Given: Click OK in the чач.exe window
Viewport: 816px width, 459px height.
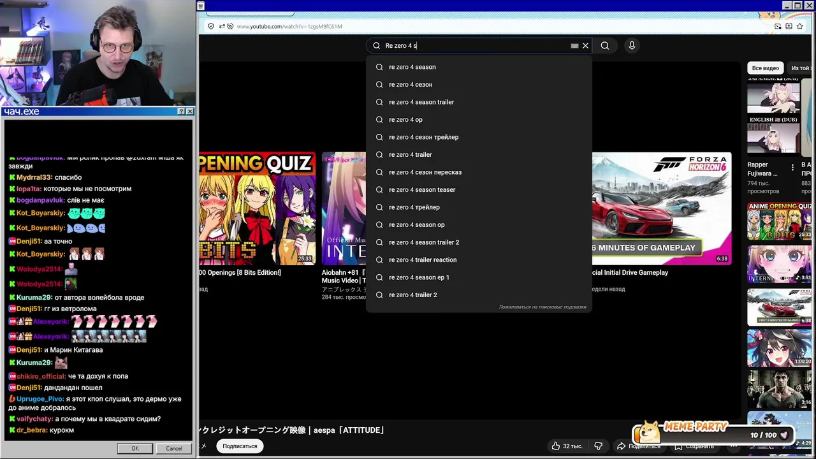Looking at the screenshot, I should [135, 448].
